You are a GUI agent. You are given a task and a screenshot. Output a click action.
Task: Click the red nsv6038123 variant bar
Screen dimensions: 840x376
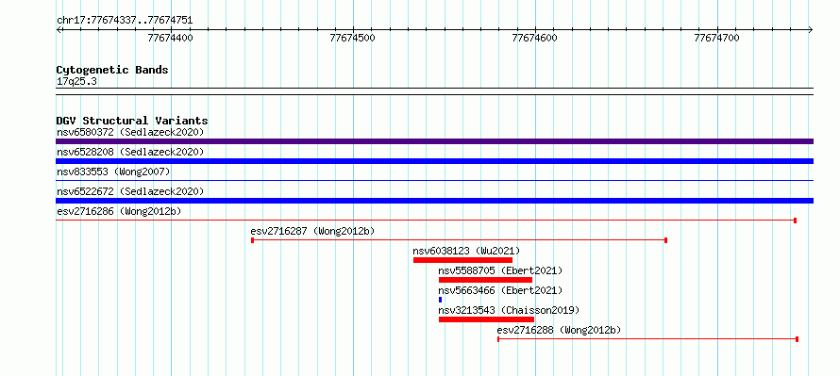click(x=462, y=260)
